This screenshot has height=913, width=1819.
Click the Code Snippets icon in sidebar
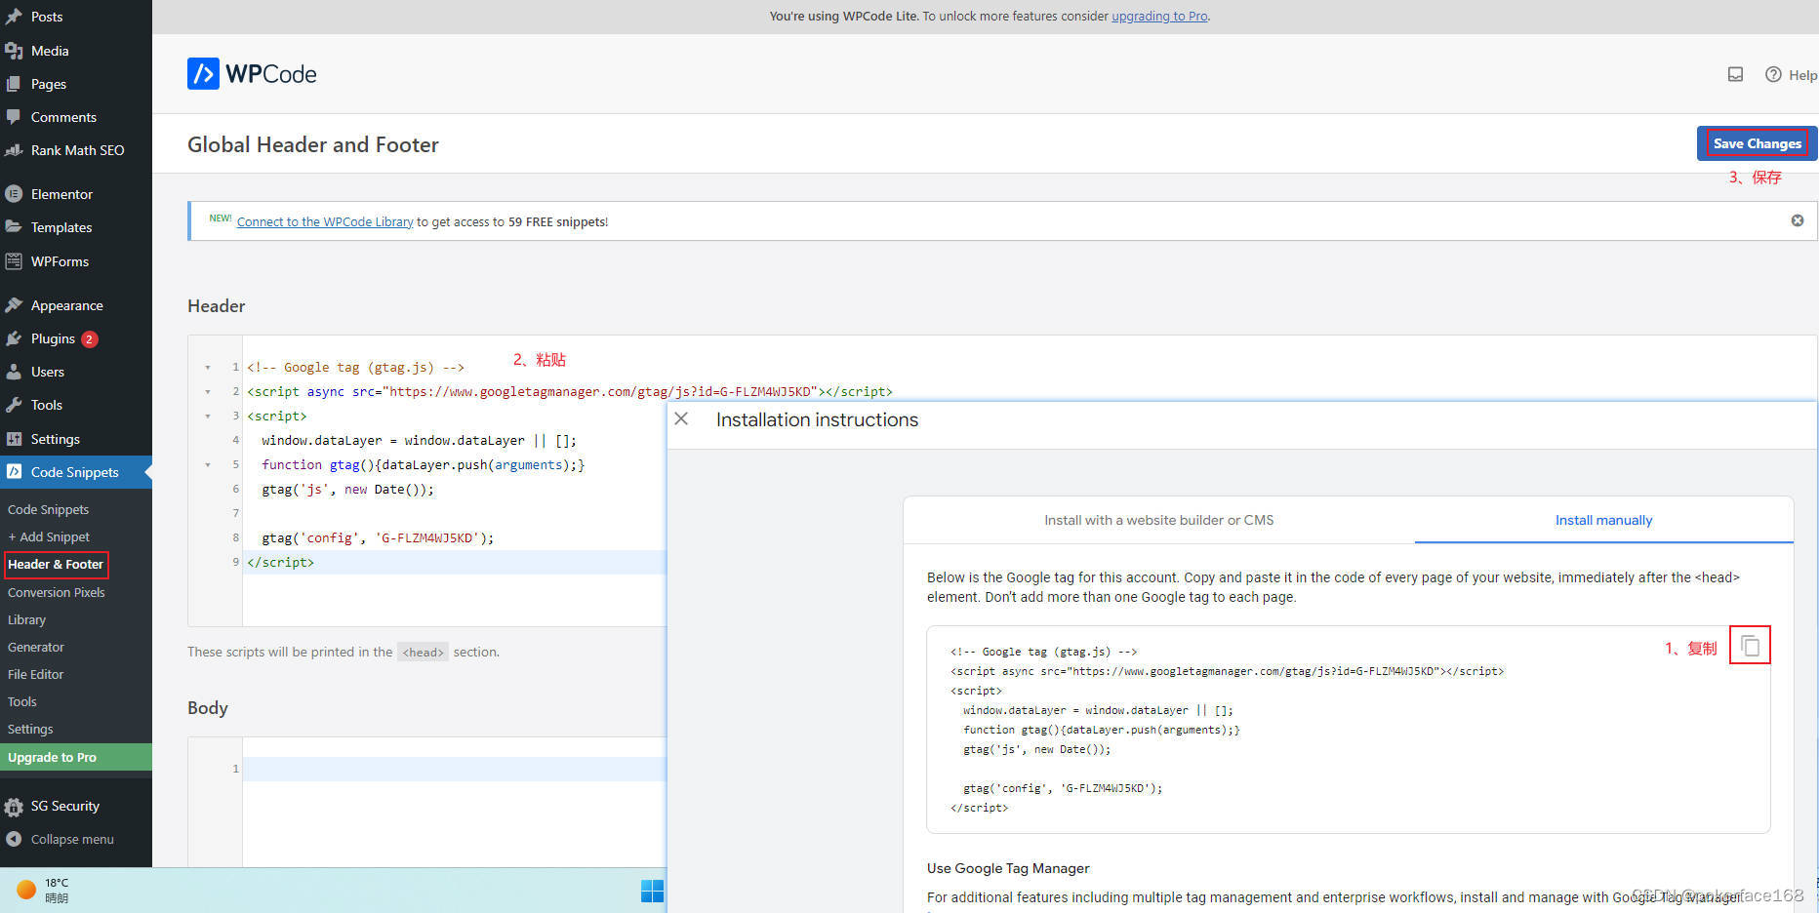14,472
